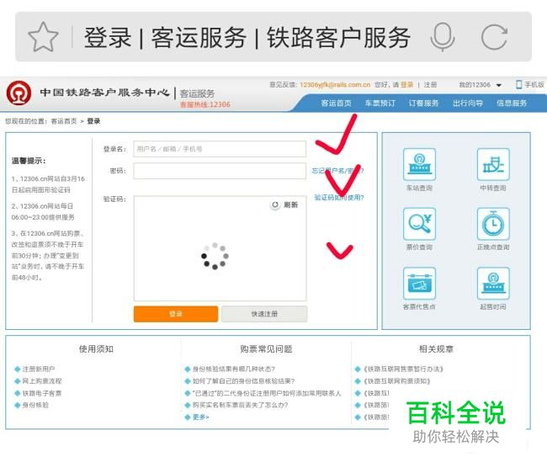Click the feedback email address link
This screenshot has width=547, height=473.
coord(335,85)
